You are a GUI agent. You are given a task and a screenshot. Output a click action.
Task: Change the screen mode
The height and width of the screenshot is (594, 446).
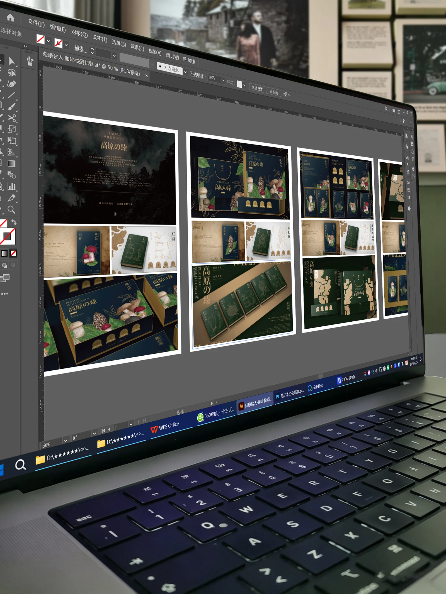coord(5,278)
